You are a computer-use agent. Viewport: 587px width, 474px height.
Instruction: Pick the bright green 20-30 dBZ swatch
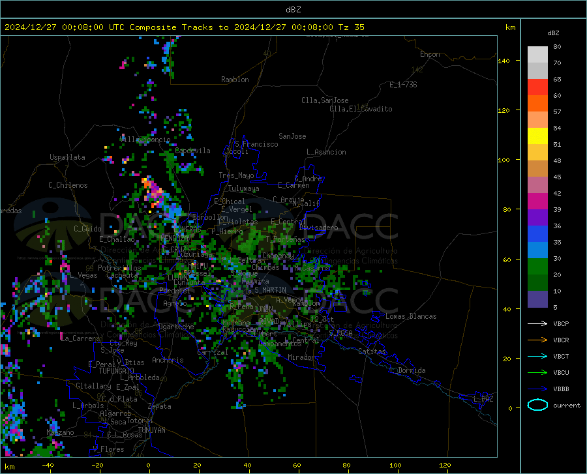pos(537,267)
